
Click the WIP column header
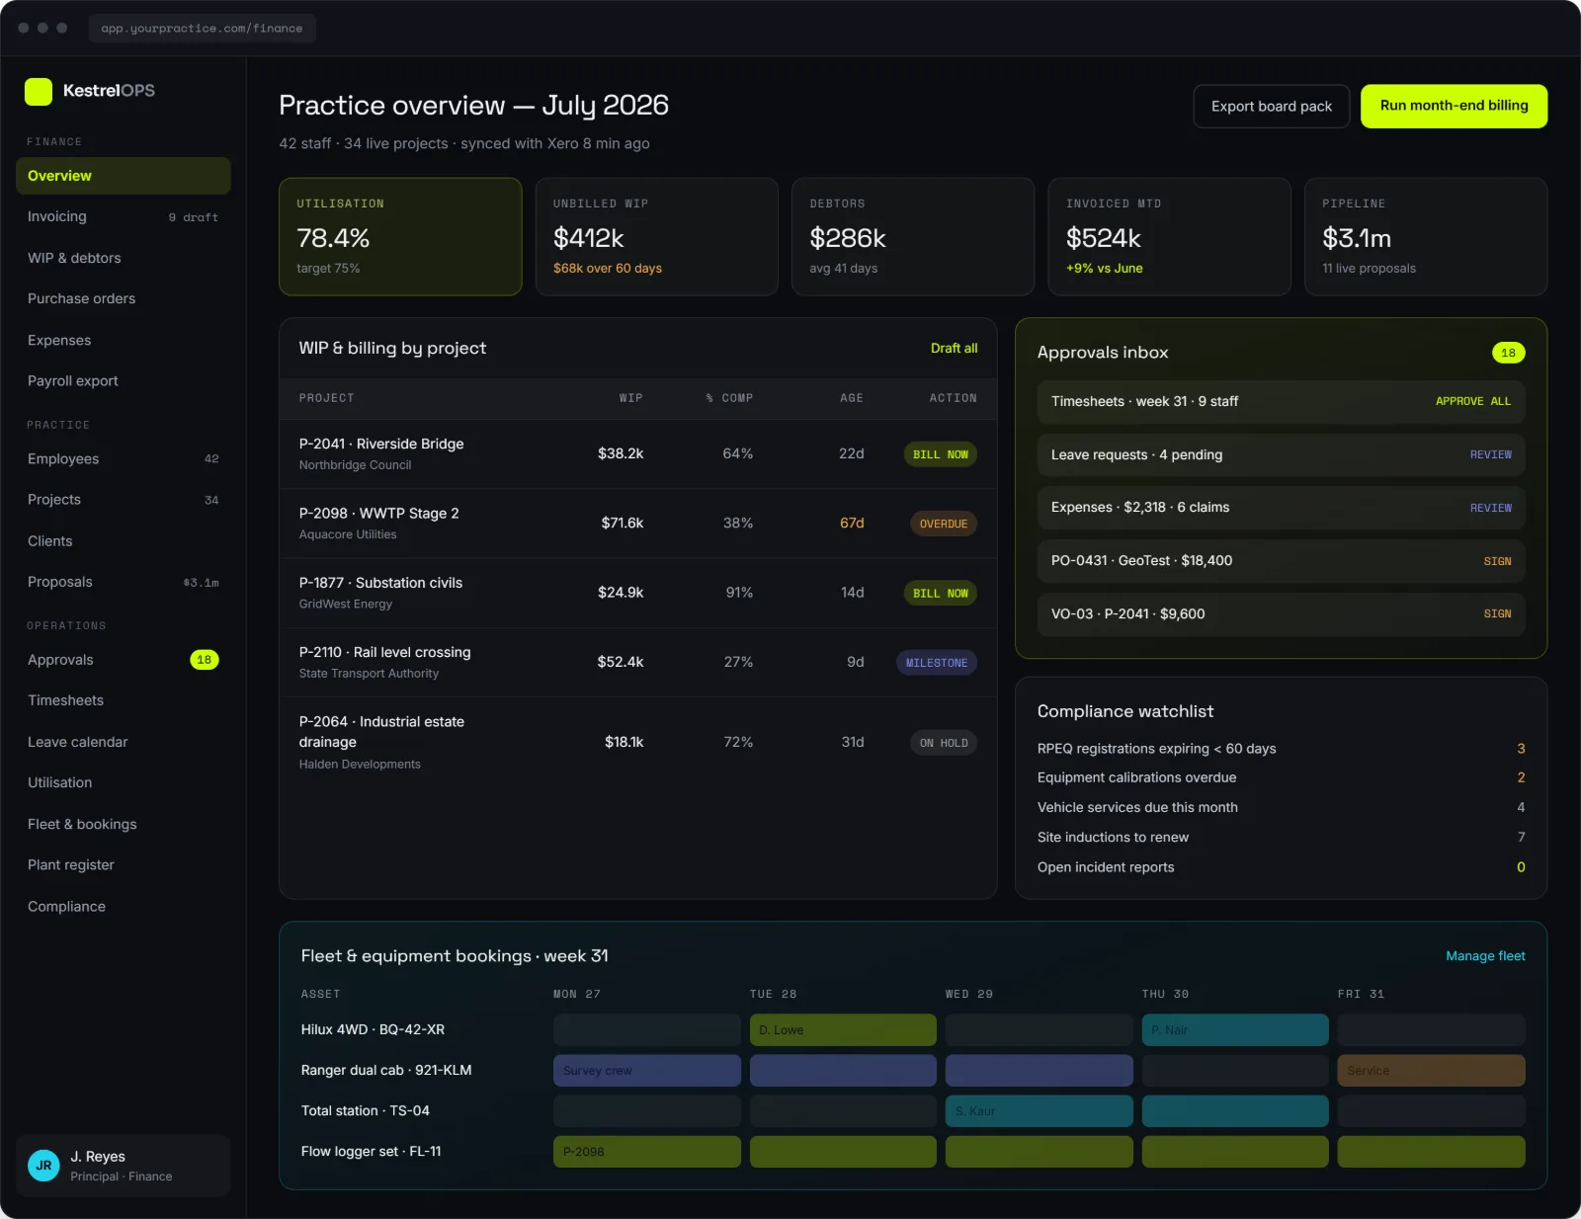click(630, 398)
